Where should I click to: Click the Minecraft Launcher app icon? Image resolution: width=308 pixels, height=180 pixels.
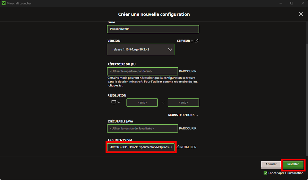click(4, 3)
